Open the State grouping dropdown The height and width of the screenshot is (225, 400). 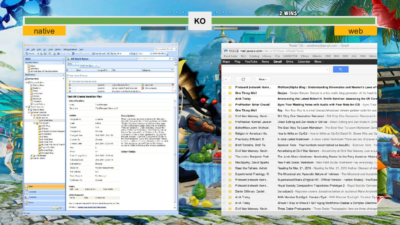click(x=73, y=64)
